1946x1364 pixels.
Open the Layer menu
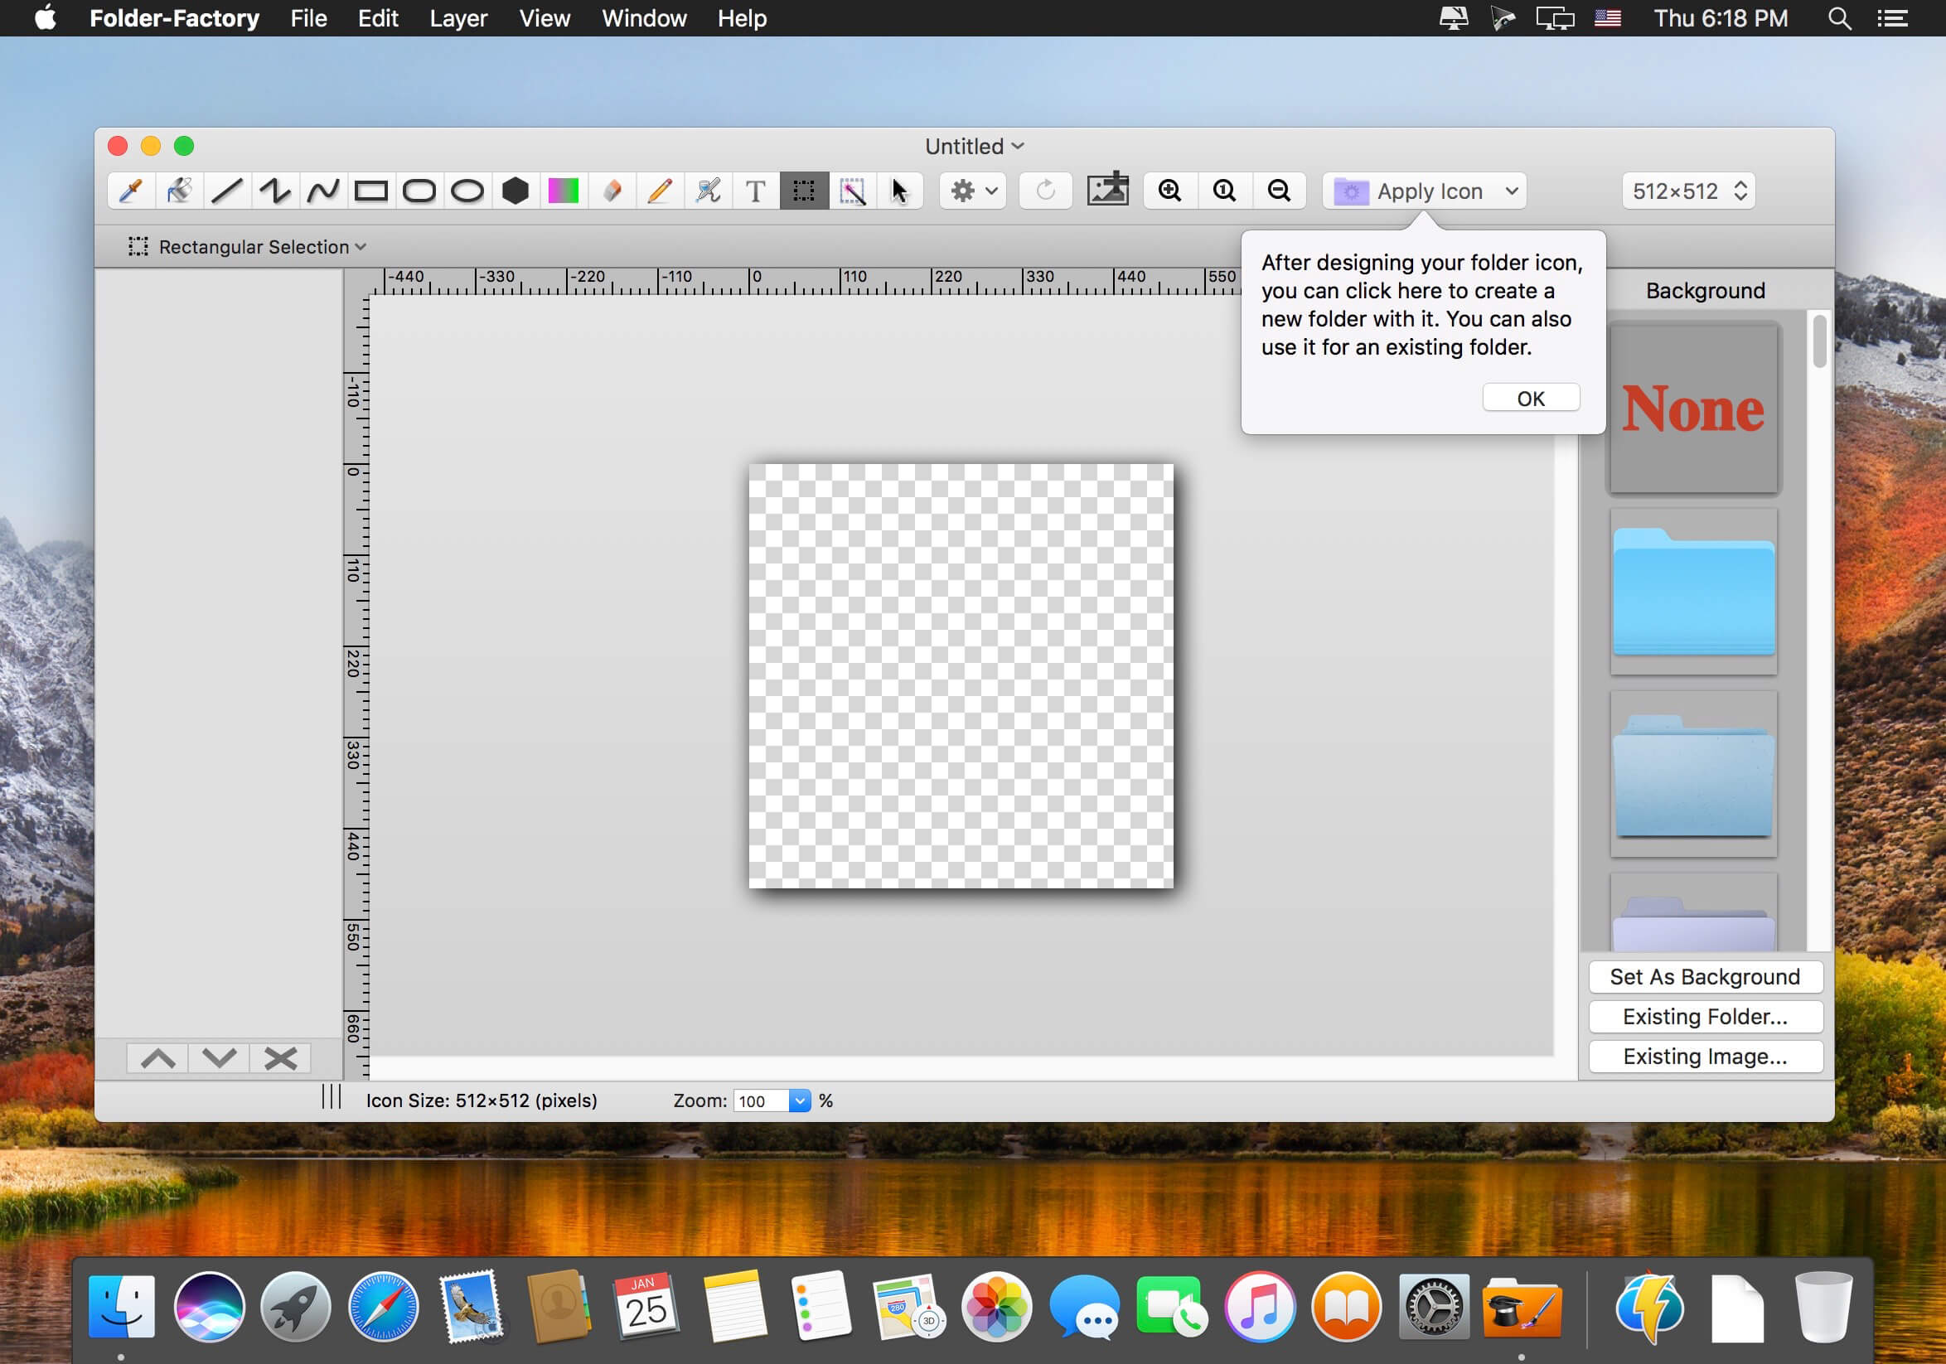tap(457, 17)
